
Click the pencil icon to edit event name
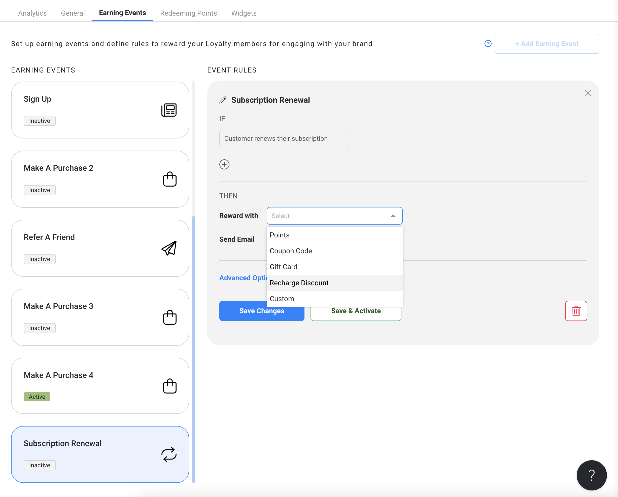pos(223,100)
